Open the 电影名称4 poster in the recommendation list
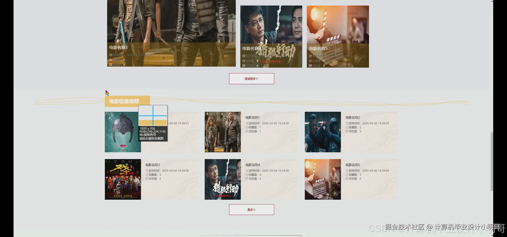 point(223,179)
